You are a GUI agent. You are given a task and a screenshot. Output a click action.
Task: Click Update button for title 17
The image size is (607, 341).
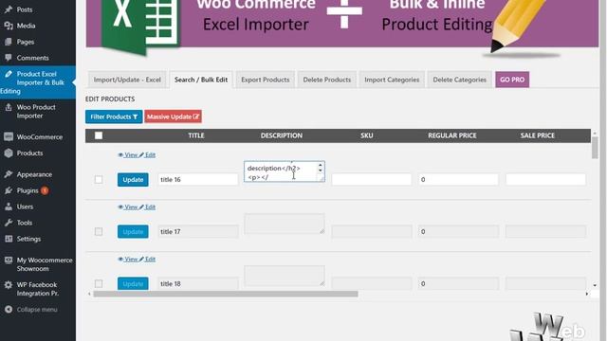[x=133, y=232]
